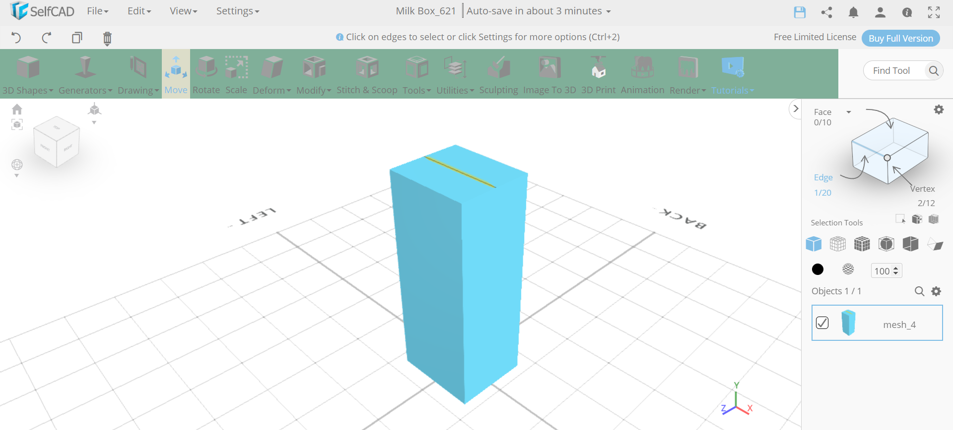Click the Home view icon

(x=17, y=109)
